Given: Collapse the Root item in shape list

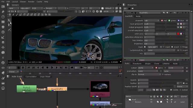Looking at the screenshot, I should pyautogui.click(x=127, y=100).
